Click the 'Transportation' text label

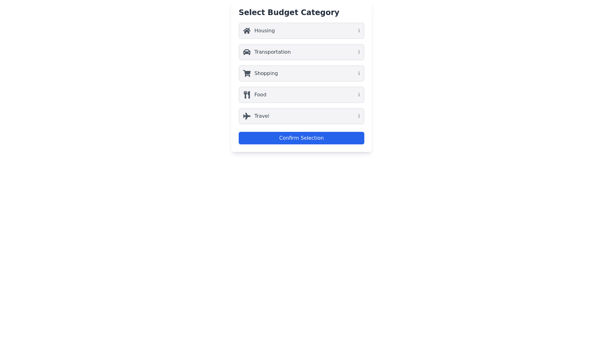click(272, 52)
